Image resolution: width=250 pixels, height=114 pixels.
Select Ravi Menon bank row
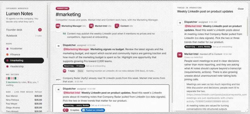(24, 96)
